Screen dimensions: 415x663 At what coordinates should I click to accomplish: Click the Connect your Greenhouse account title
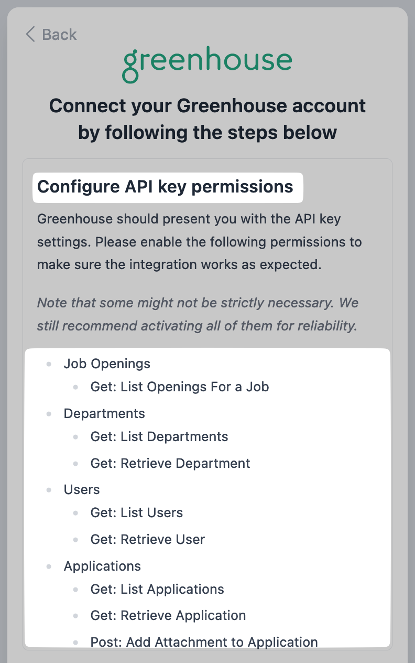pos(207,119)
